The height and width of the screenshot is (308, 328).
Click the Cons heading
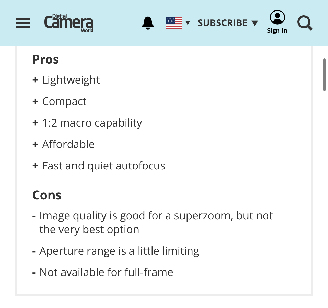(47, 195)
